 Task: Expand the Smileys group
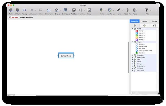point(133,64)
